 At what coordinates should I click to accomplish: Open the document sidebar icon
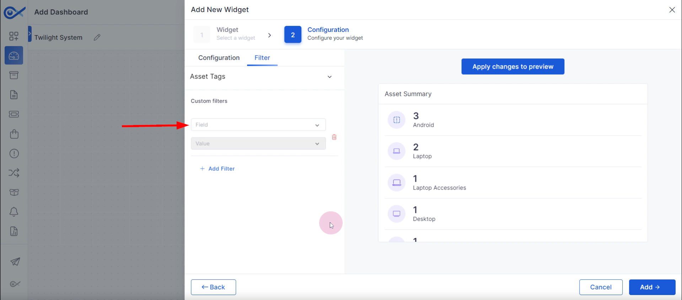click(14, 95)
